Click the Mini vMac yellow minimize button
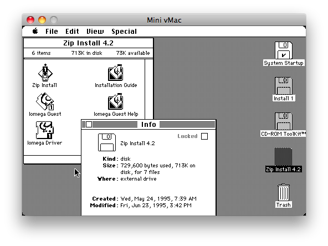Viewport: 328px width, 246px height. 42,20
